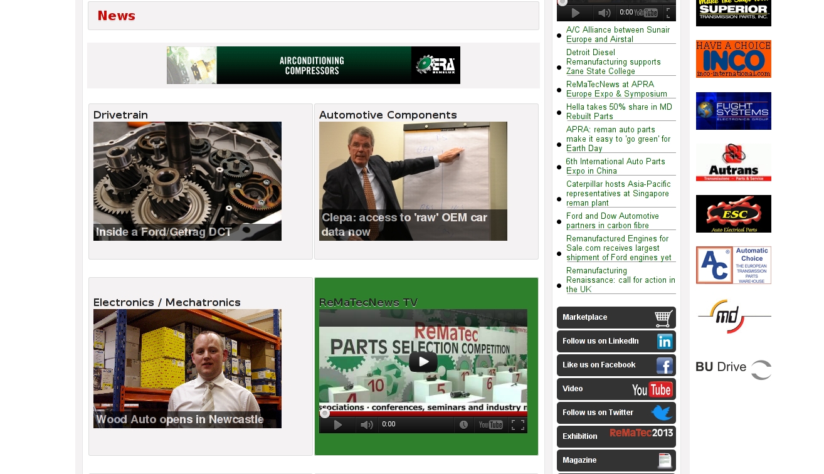
Task: Click play control in ReMaTecNews TV player bar
Action: pos(338,425)
